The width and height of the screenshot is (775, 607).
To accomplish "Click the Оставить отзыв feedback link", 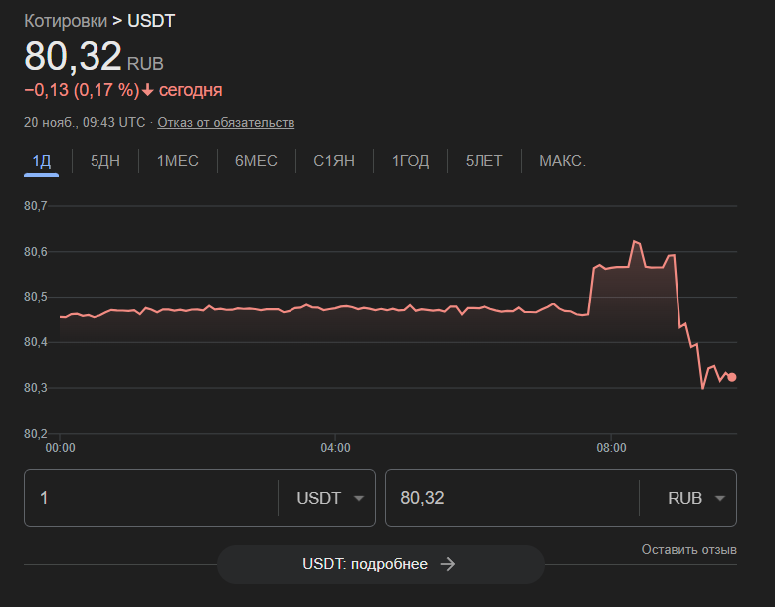I will [x=688, y=550].
